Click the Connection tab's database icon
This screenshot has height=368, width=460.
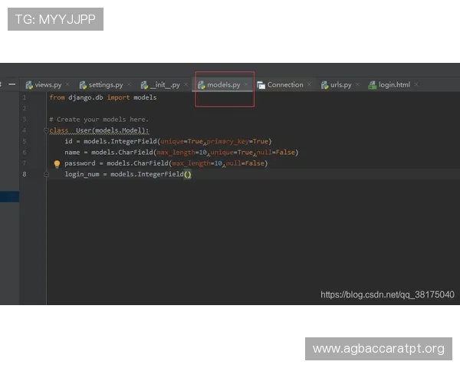tap(261, 85)
